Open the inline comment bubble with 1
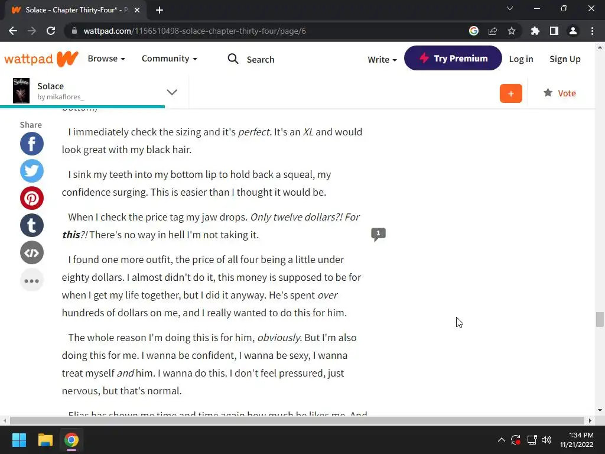 [378, 234]
